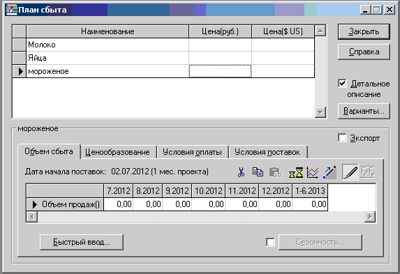Click the Варианты... button

click(x=364, y=111)
